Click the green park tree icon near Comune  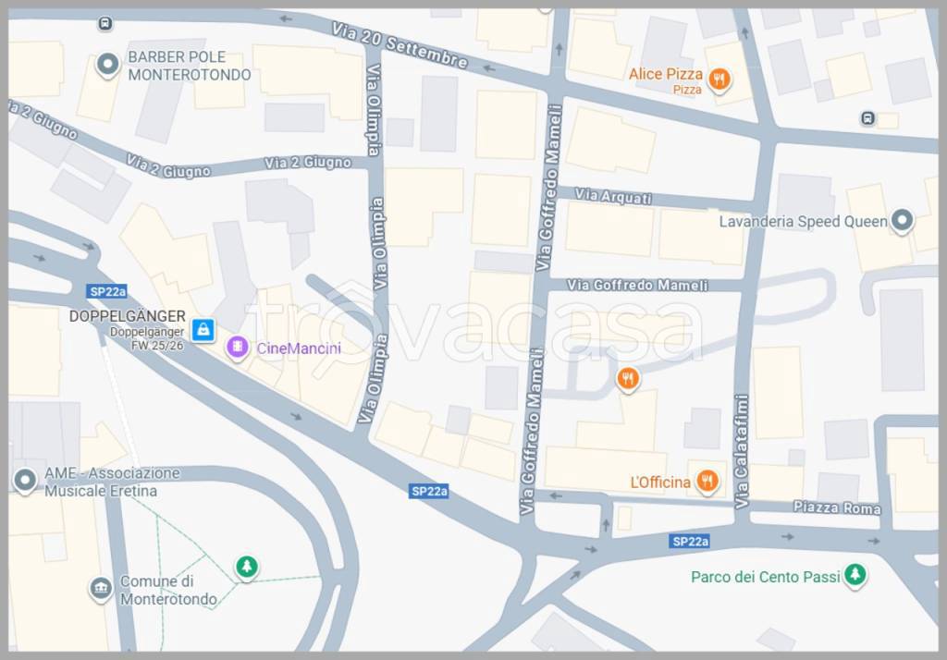[x=246, y=567]
